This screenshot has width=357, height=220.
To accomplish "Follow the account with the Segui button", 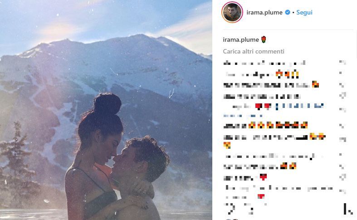I will (304, 12).
